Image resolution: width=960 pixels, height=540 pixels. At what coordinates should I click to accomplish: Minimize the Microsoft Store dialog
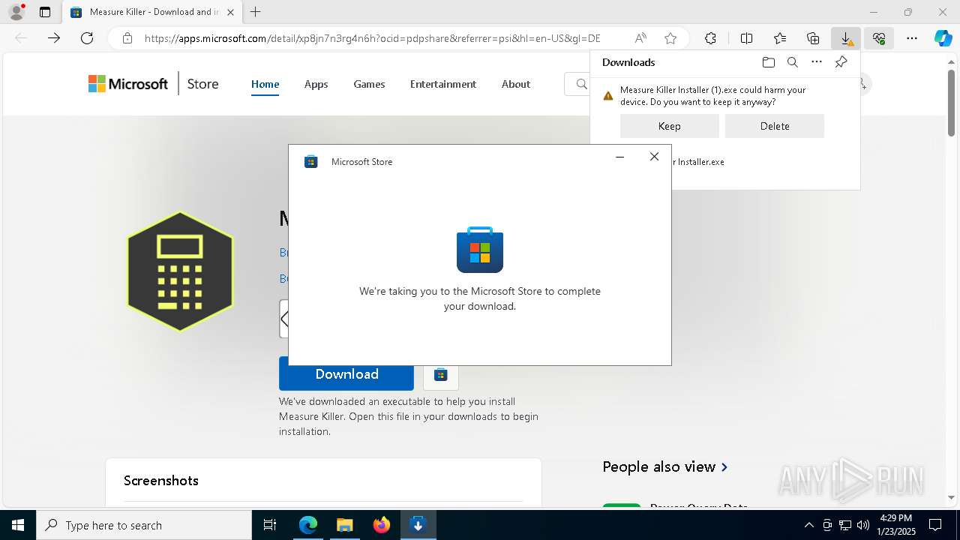pos(619,157)
